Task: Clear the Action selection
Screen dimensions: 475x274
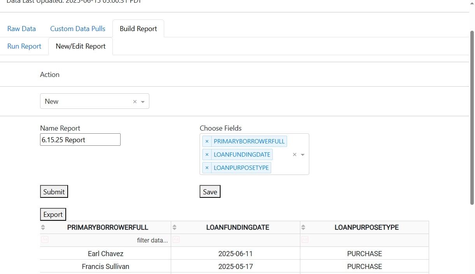Action: click(135, 101)
